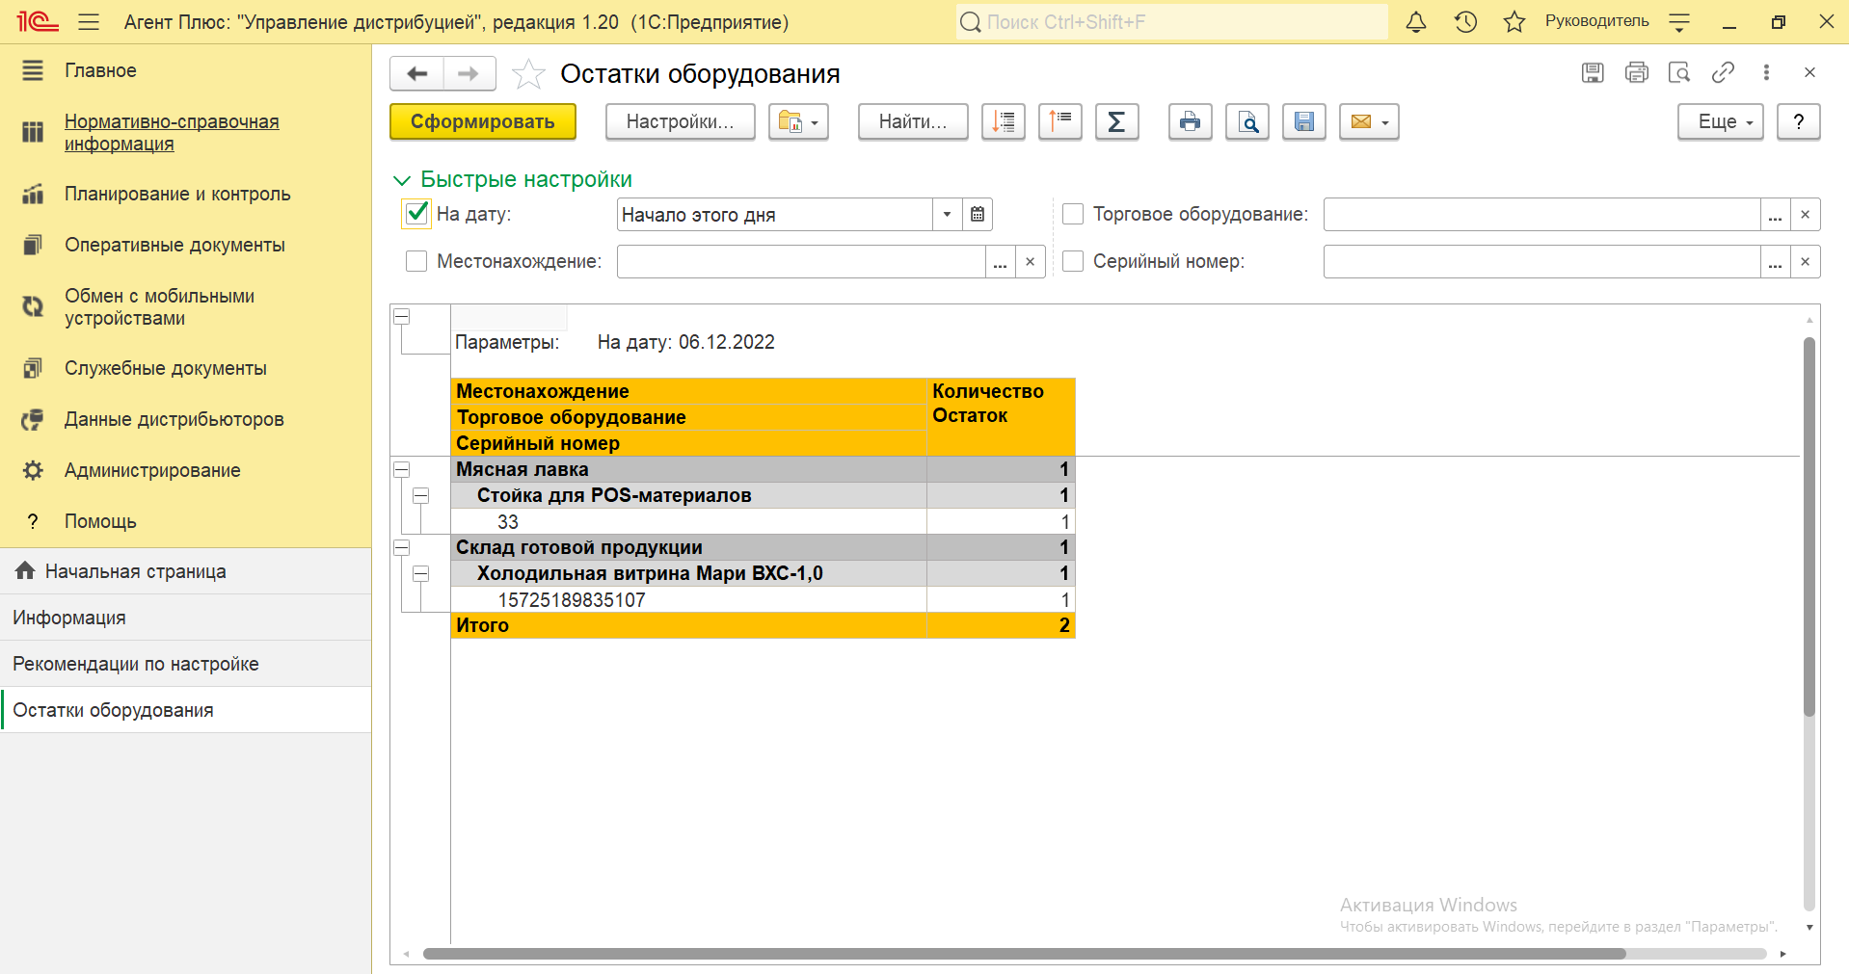Viewport: 1849px width, 974px height.
Task: Collapse the Холодильная витрина Мари ВХС-1,0 group
Action: [x=421, y=573]
